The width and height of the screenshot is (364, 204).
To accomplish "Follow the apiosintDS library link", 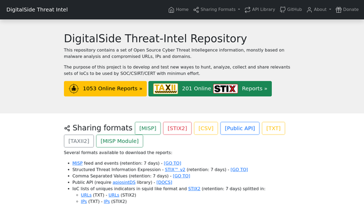I will click(x=124, y=183).
